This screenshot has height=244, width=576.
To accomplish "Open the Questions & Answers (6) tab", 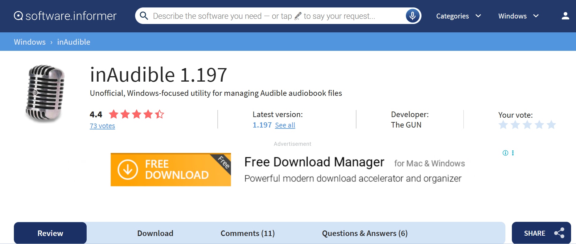I will pyautogui.click(x=365, y=233).
